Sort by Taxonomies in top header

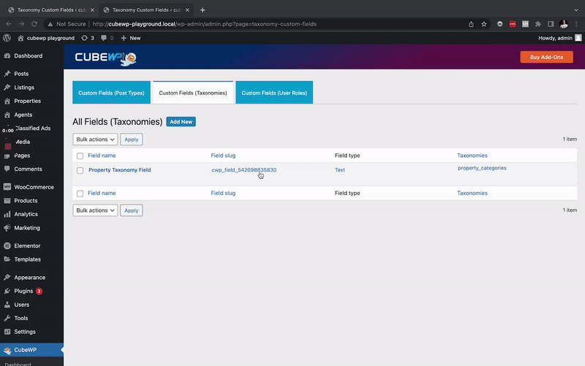(472, 156)
